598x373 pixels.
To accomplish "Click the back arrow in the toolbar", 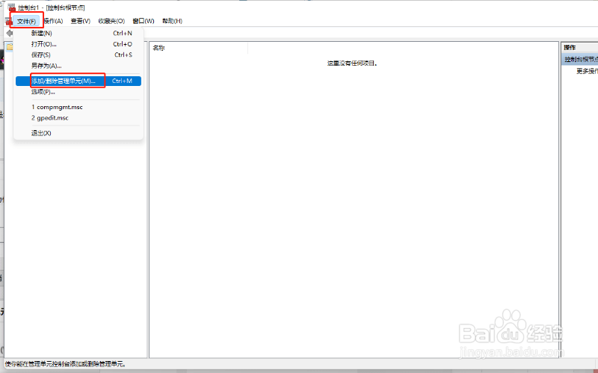I will [x=10, y=33].
